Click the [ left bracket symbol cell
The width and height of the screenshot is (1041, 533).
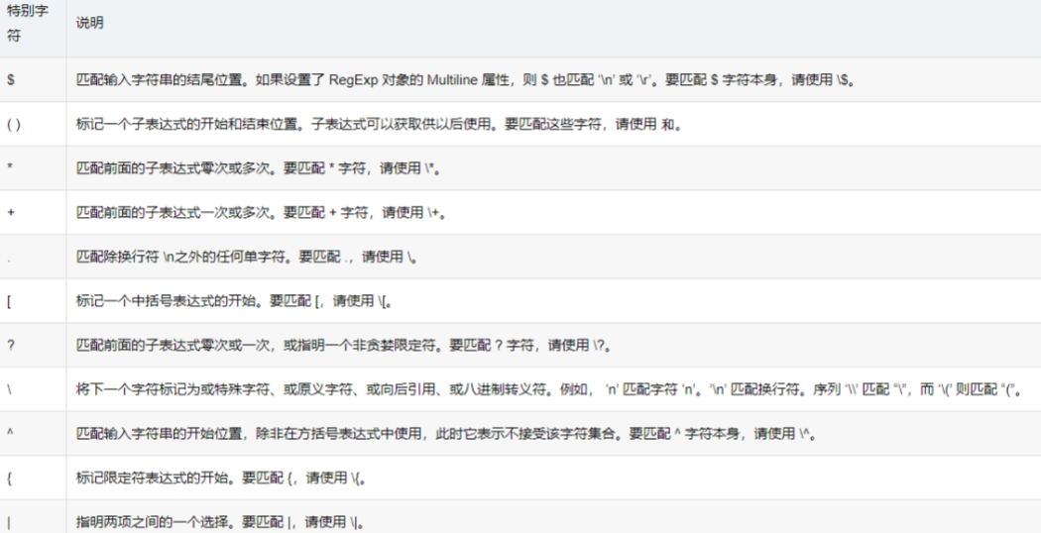10,301
